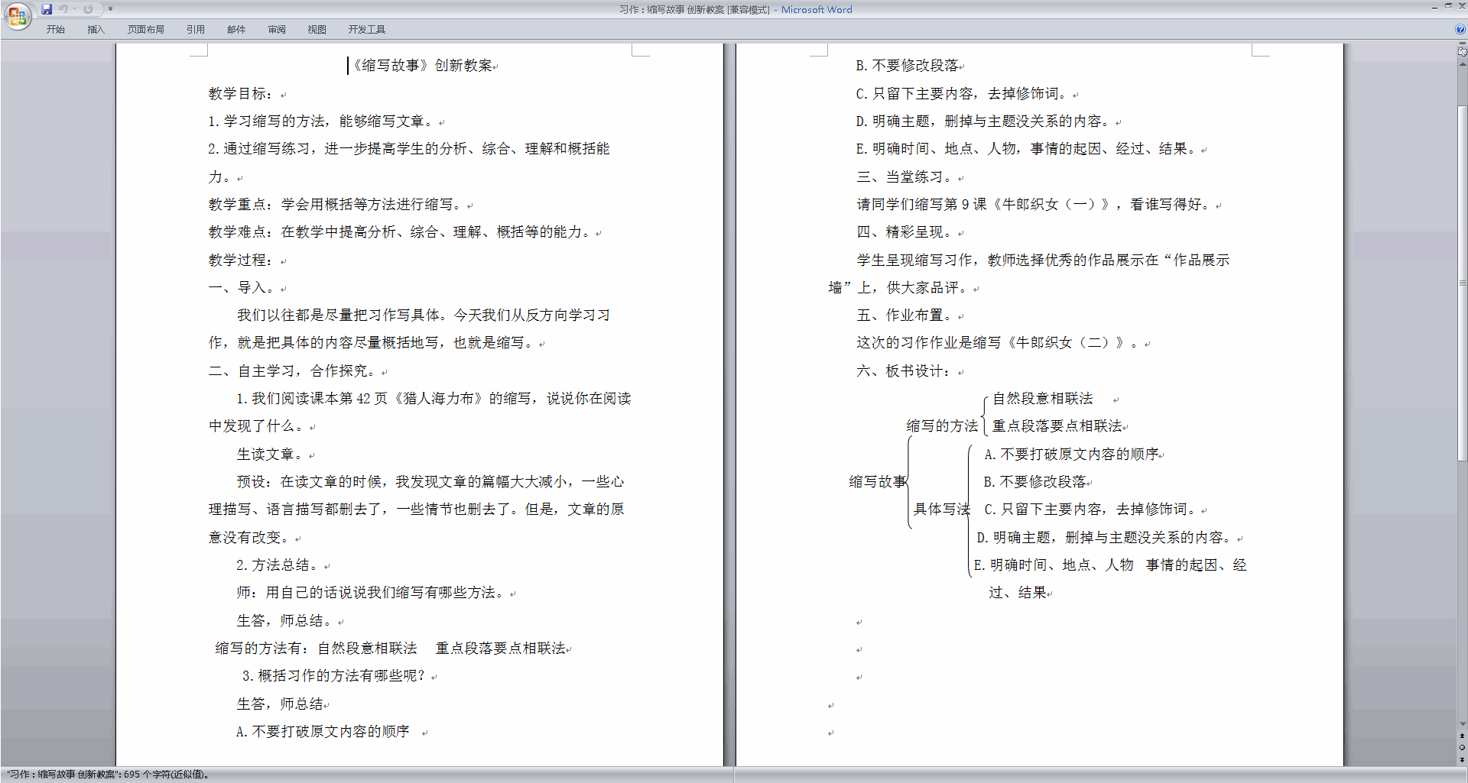Click the line 这次的习作作业是缩写《牛郎织女(二)》
The image size is (1468, 783).
[999, 343]
